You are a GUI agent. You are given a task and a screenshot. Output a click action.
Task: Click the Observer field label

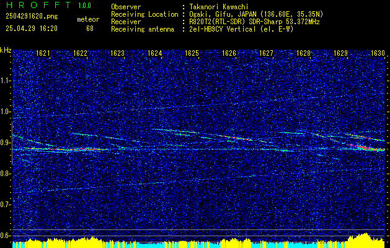(126, 7)
